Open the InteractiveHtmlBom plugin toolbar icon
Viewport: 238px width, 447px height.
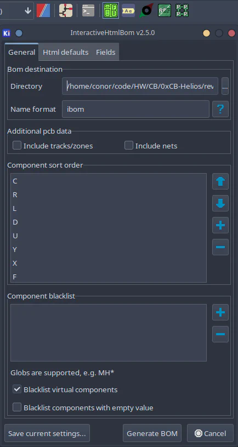(x=111, y=10)
